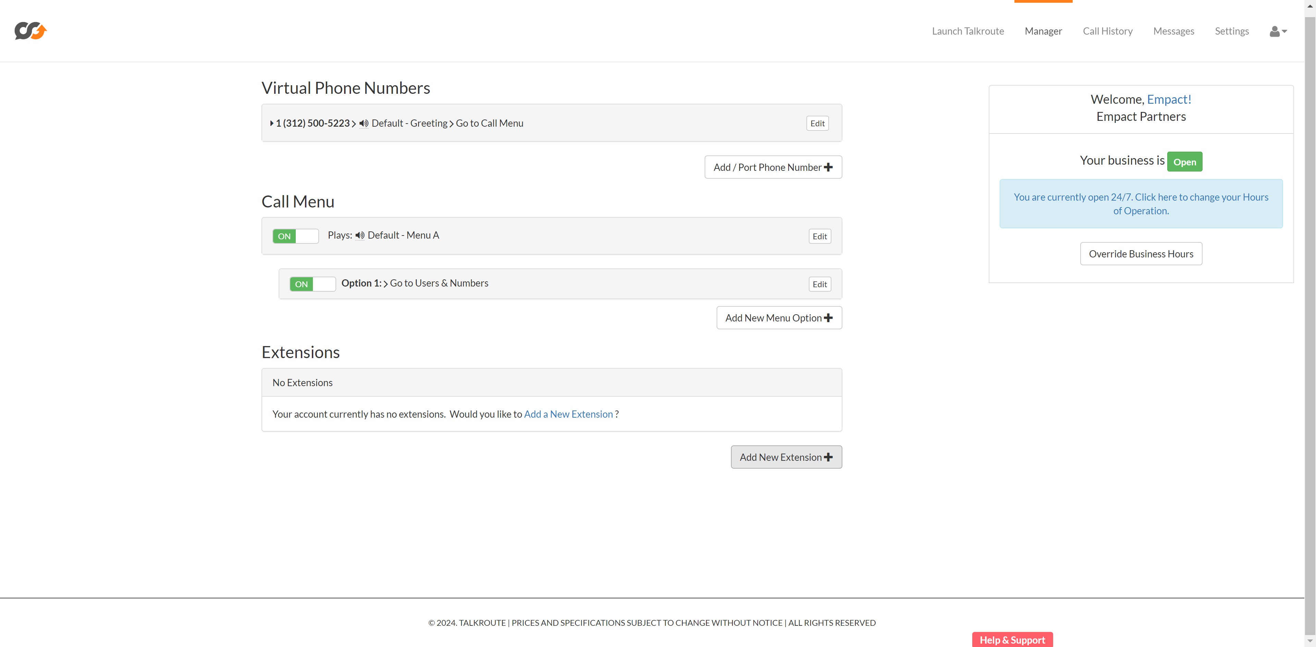Viewport: 1316px width, 647px height.
Task: Click the Talkroute logo icon
Action: [x=31, y=31]
